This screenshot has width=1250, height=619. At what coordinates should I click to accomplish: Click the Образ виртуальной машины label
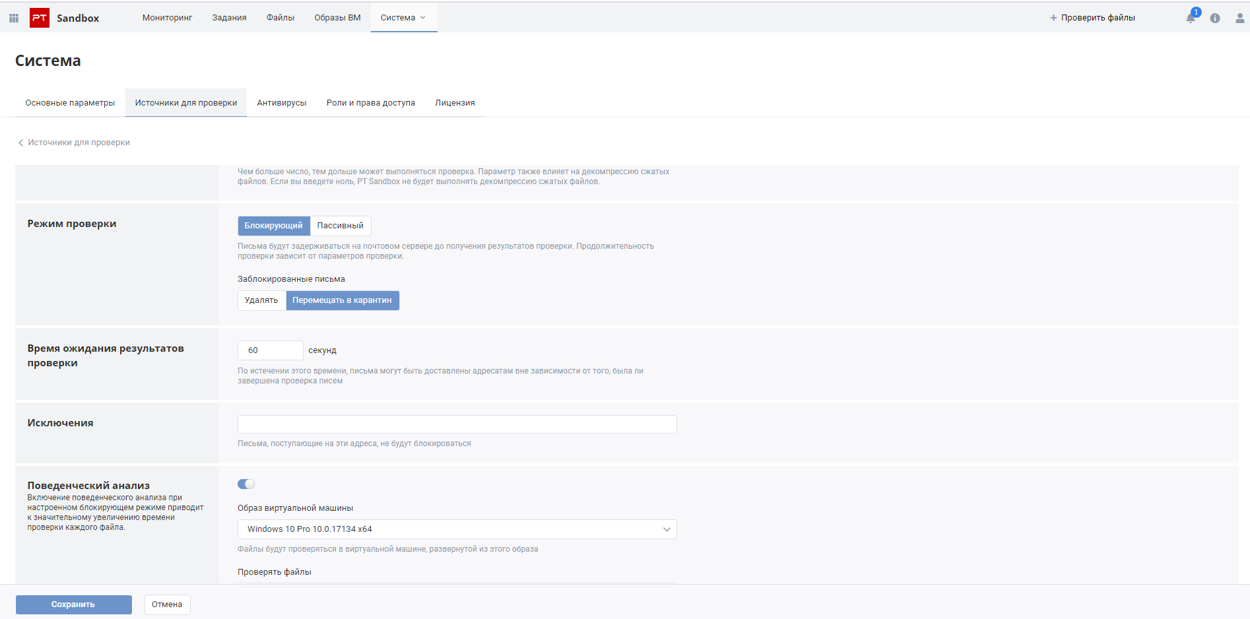[x=296, y=508]
